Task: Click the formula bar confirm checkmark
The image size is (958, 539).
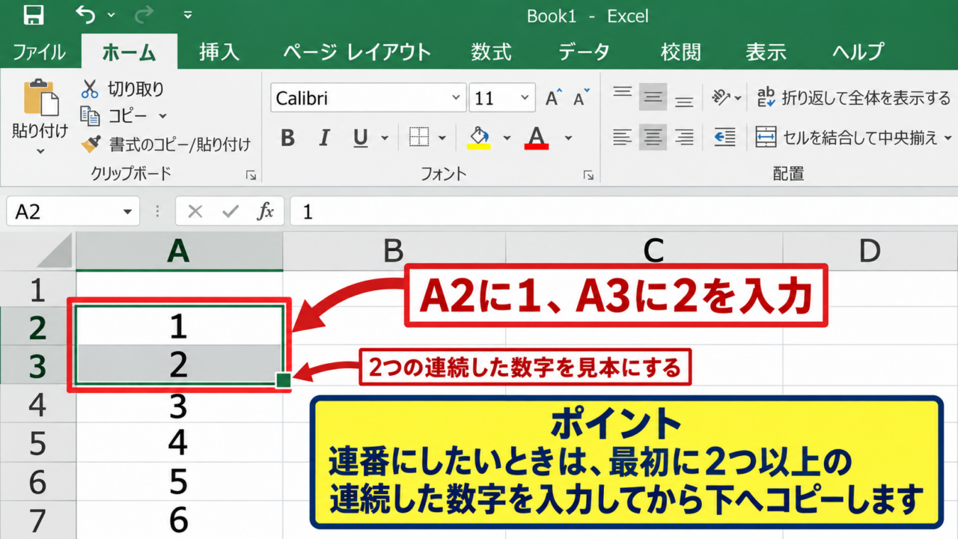Action: [x=231, y=212]
